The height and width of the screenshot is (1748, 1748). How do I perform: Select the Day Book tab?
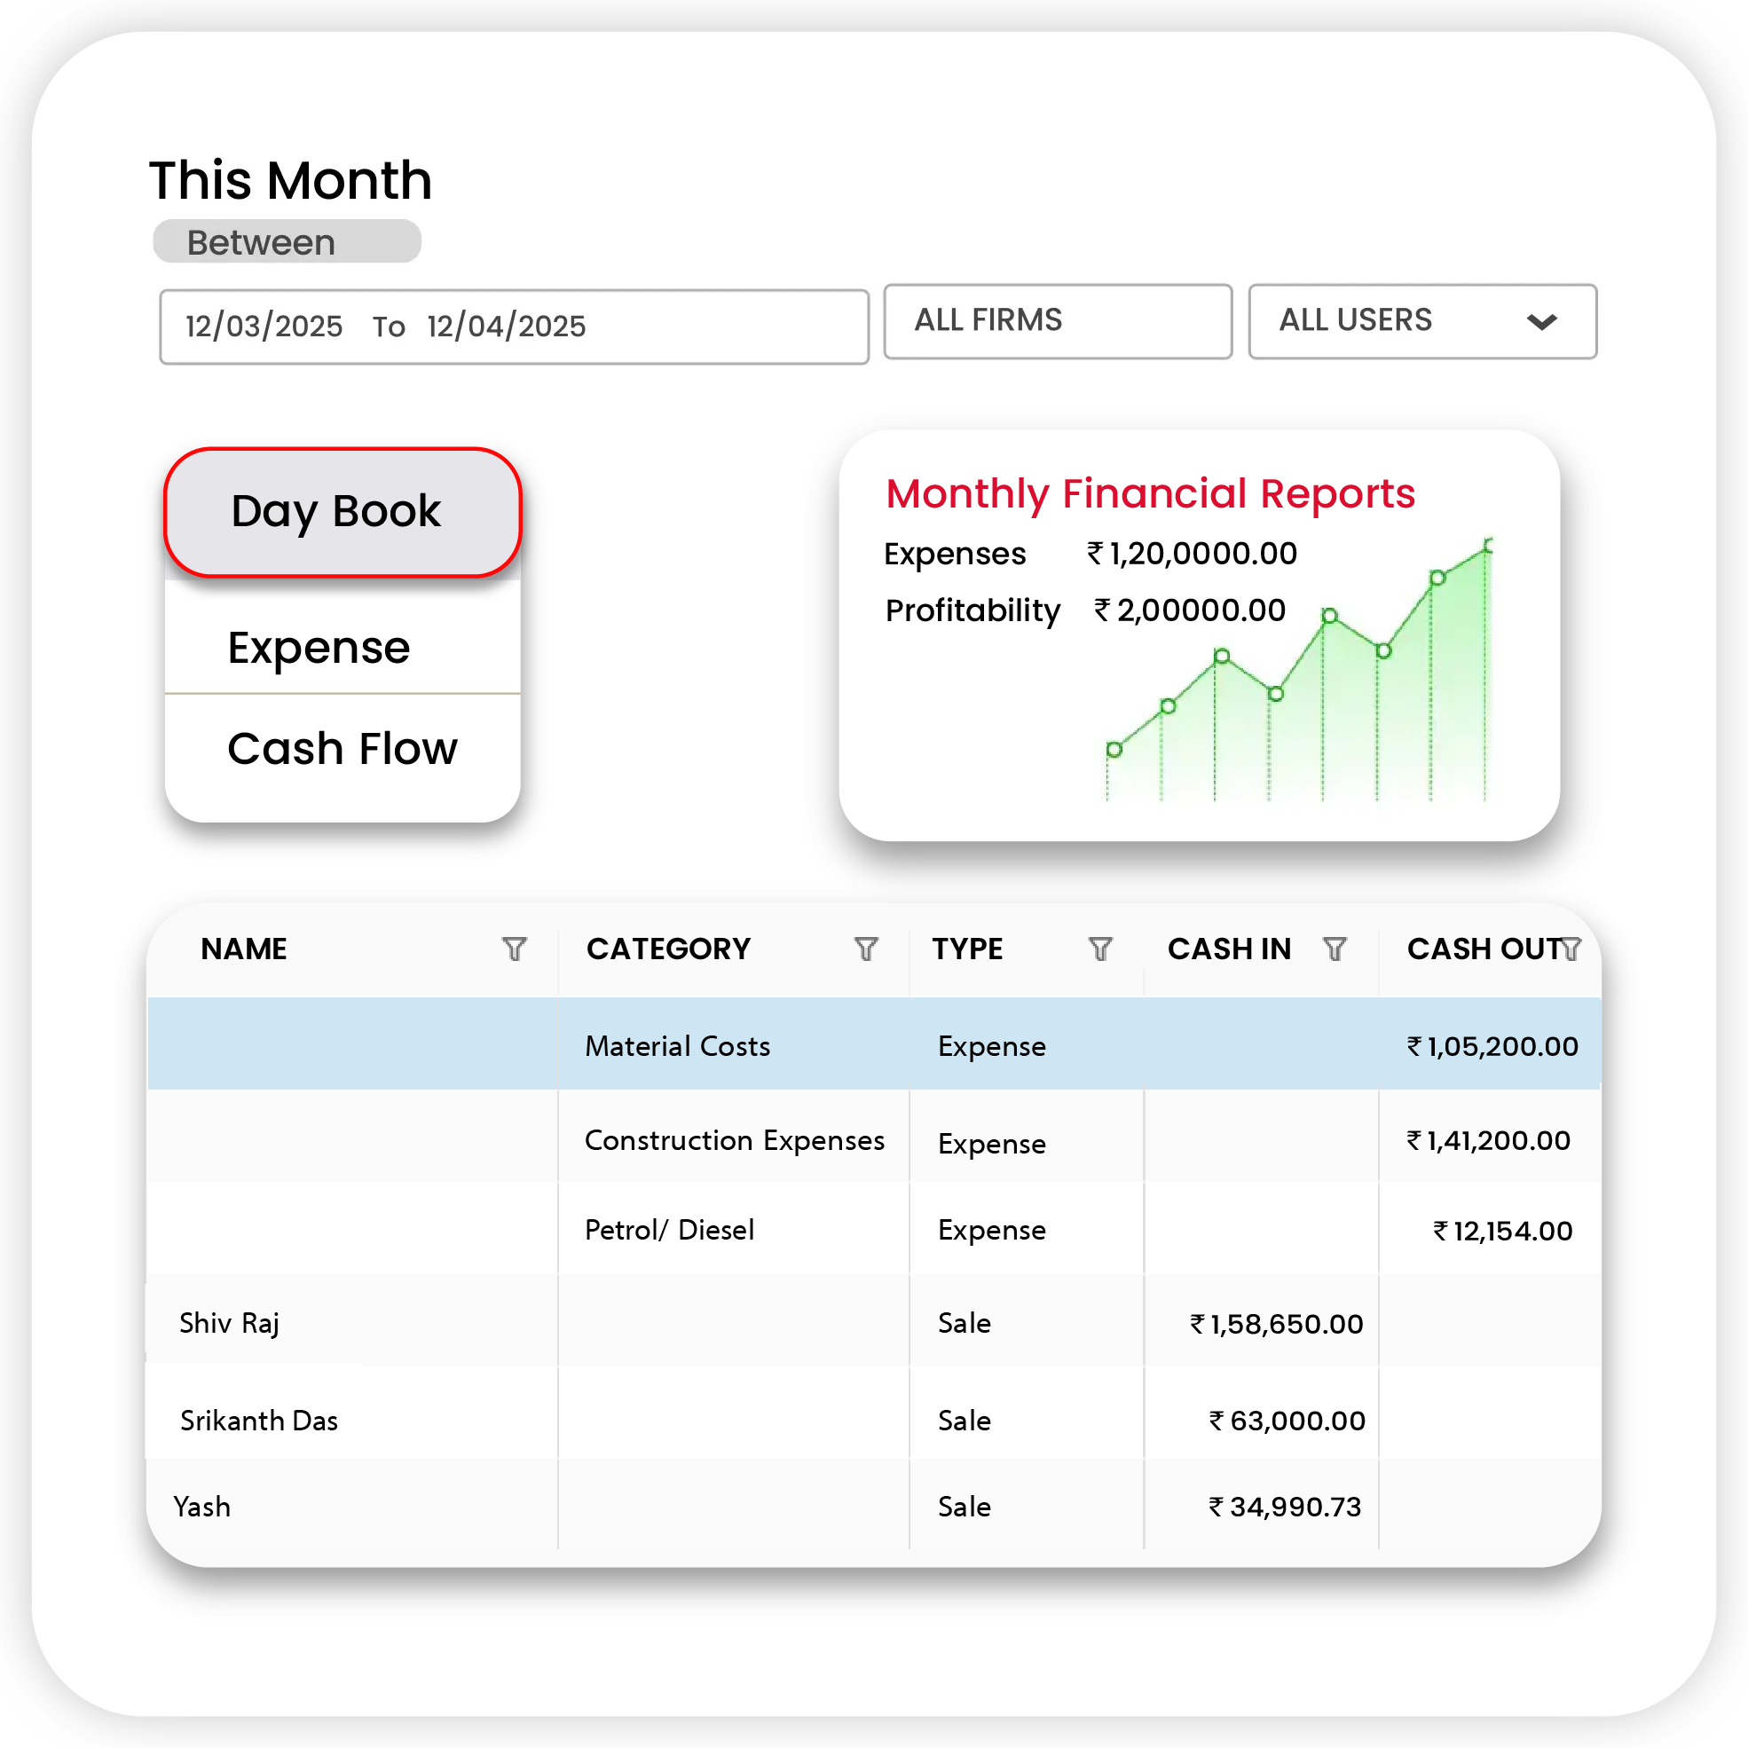click(342, 512)
